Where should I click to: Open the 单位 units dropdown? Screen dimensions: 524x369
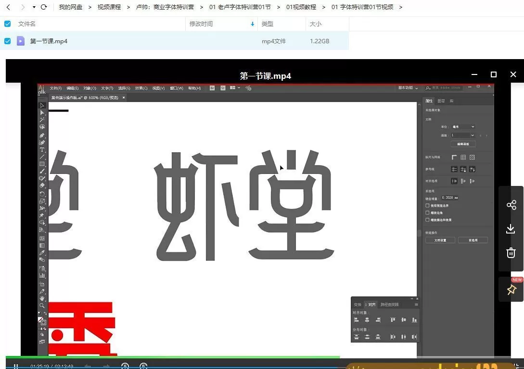coord(463,126)
